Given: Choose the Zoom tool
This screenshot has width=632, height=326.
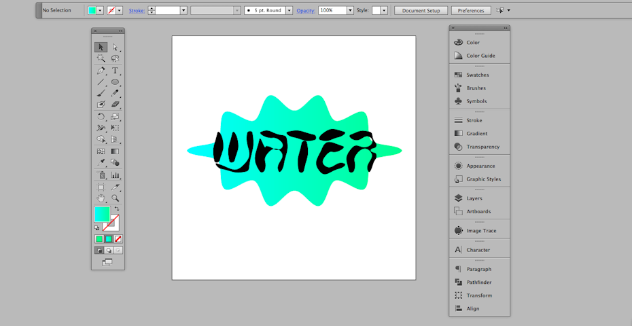Looking at the screenshot, I should coord(115,198).
